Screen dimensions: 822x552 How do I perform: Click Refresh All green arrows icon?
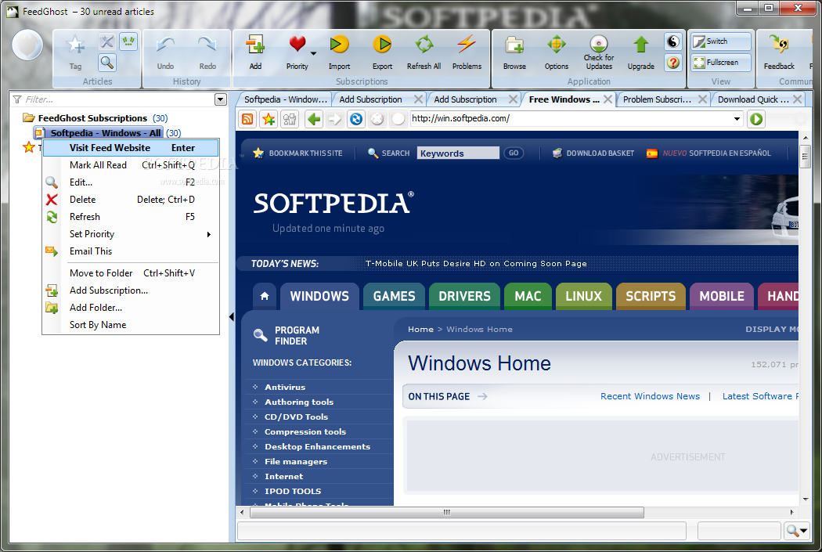pyautogui.click(x=424, y=45)
